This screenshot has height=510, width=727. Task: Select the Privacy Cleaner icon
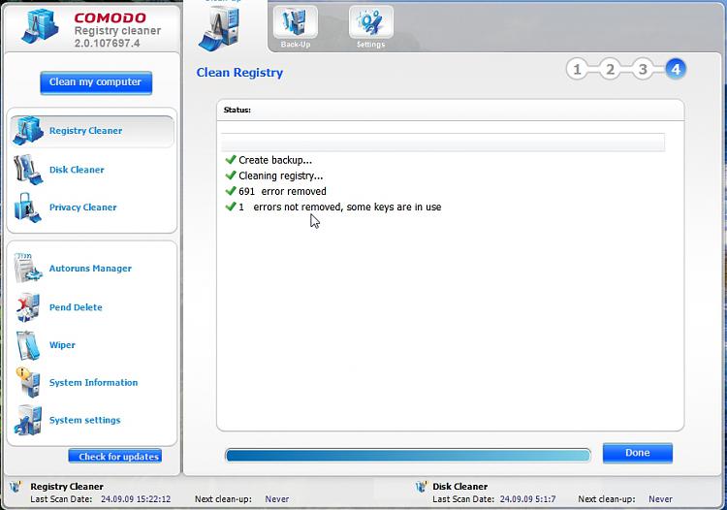coord(28,207)
